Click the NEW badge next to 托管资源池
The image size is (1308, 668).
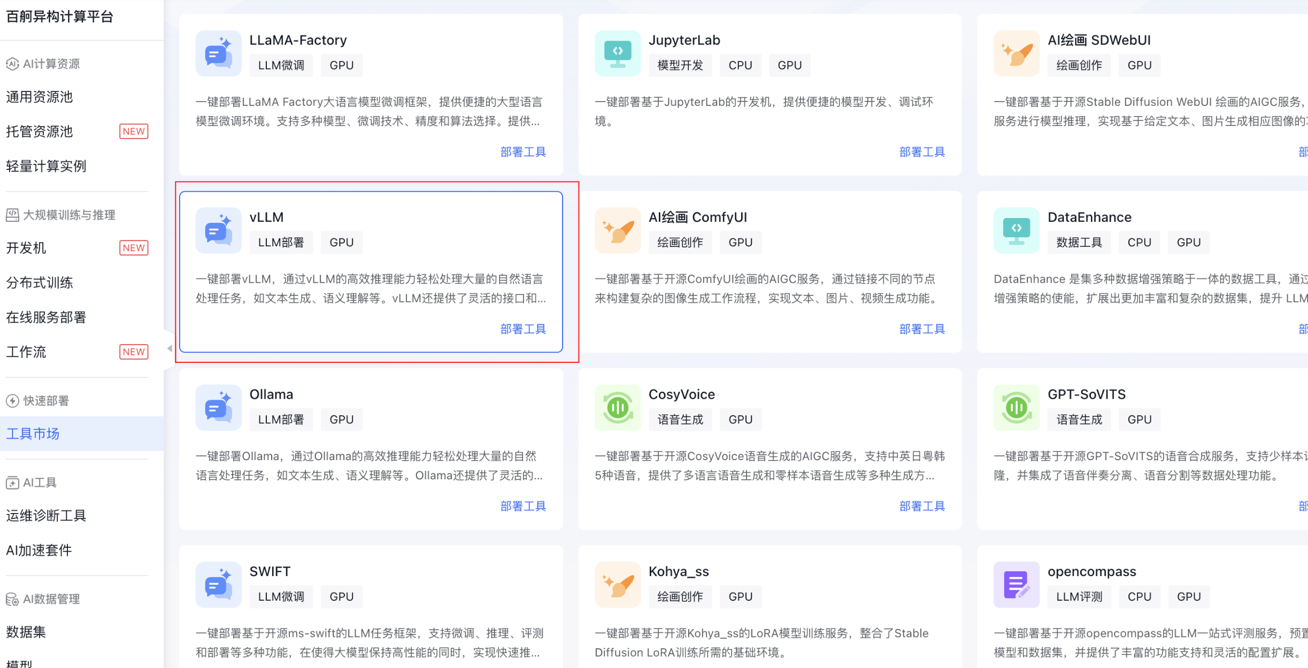coord(134,131)
